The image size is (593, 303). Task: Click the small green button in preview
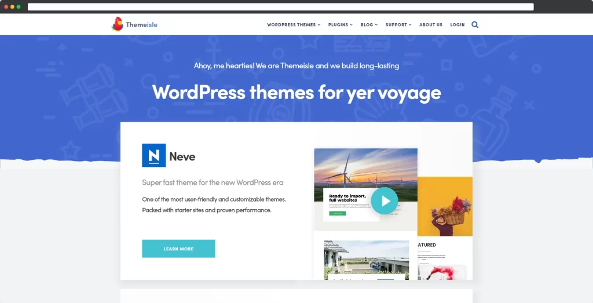tap(338, 213)
